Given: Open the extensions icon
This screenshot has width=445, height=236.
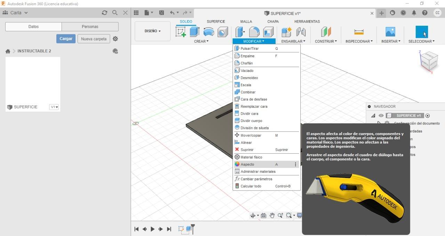Looking at the screenshot, I should [393, 13].
